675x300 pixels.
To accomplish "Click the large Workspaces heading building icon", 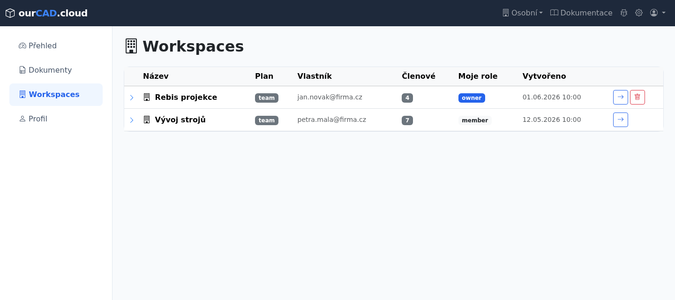I will (x=131, y=46).
